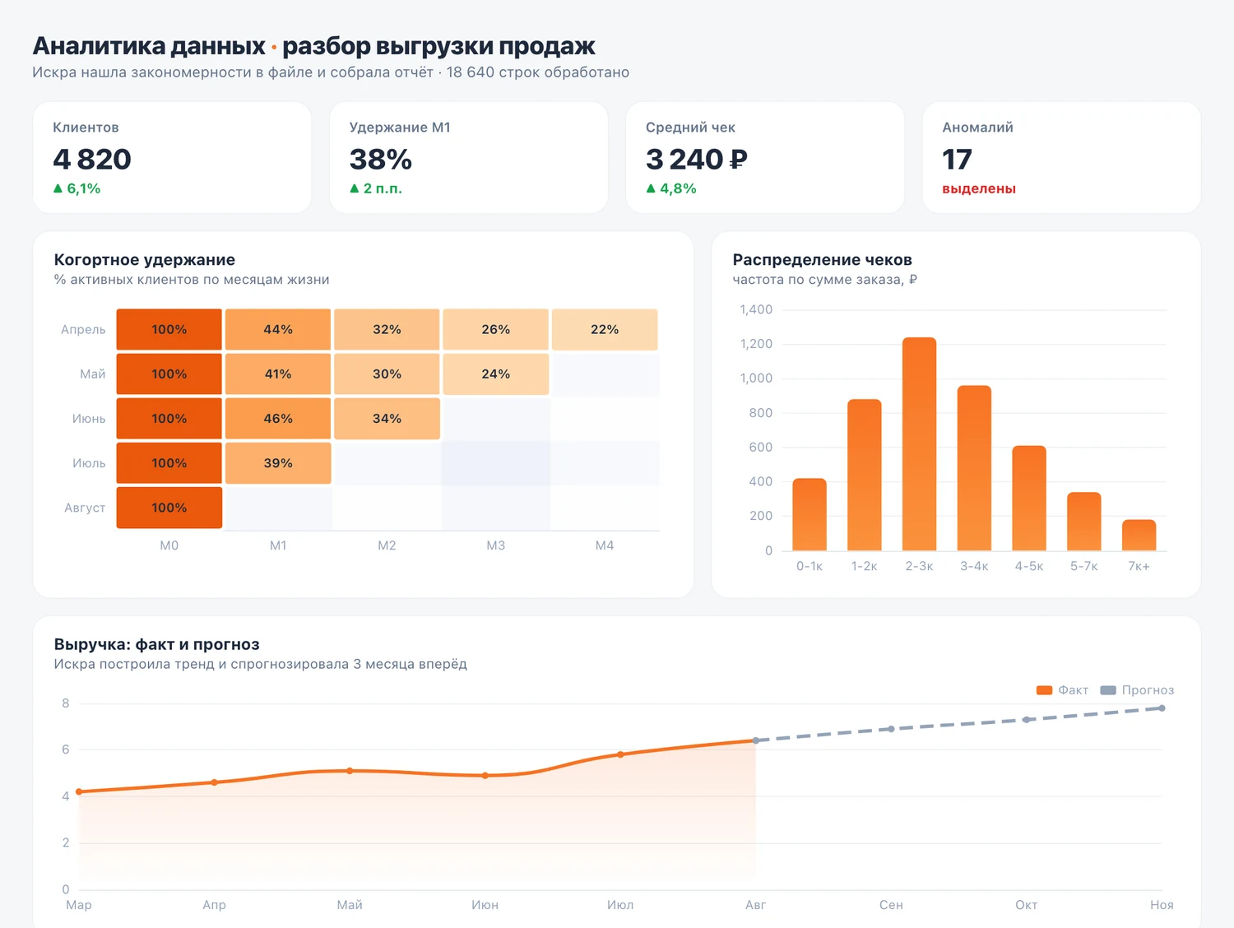The height and width of the screenshot is (928, 1234).
Task: Select the 39% cohort cell
Action: 278,463
